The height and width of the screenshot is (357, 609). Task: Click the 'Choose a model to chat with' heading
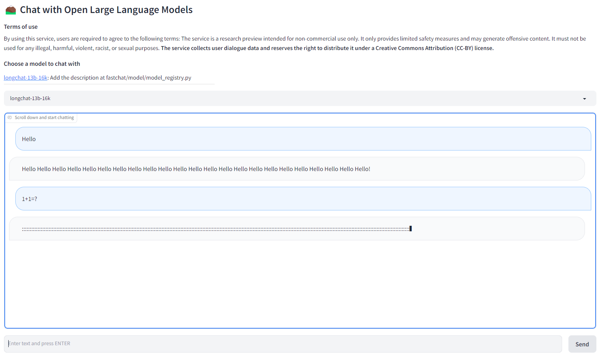click(42, 63)
